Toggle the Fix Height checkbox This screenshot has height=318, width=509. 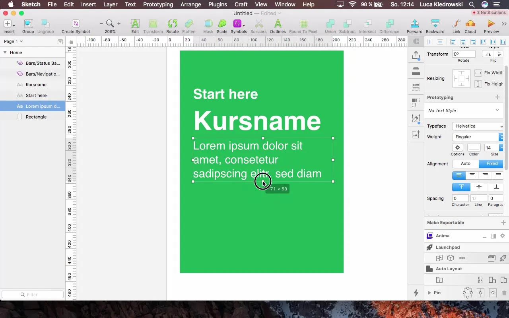tap(478, 84)
